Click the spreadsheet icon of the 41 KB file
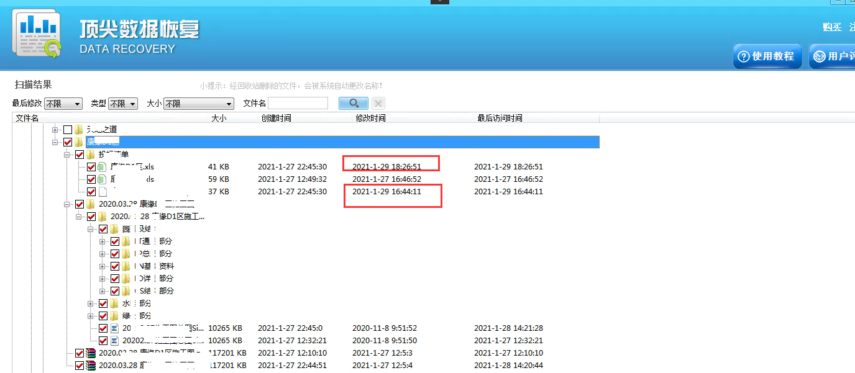The width and height of the screenshot is (855, 373). click(x=103, y=167)
